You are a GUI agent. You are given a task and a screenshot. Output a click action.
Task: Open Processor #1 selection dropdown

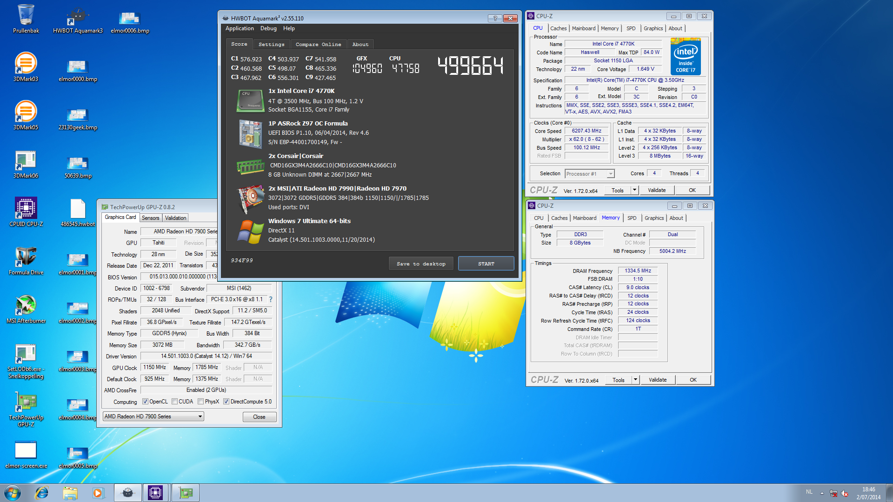pyautogui.click(x=590, y=174)
